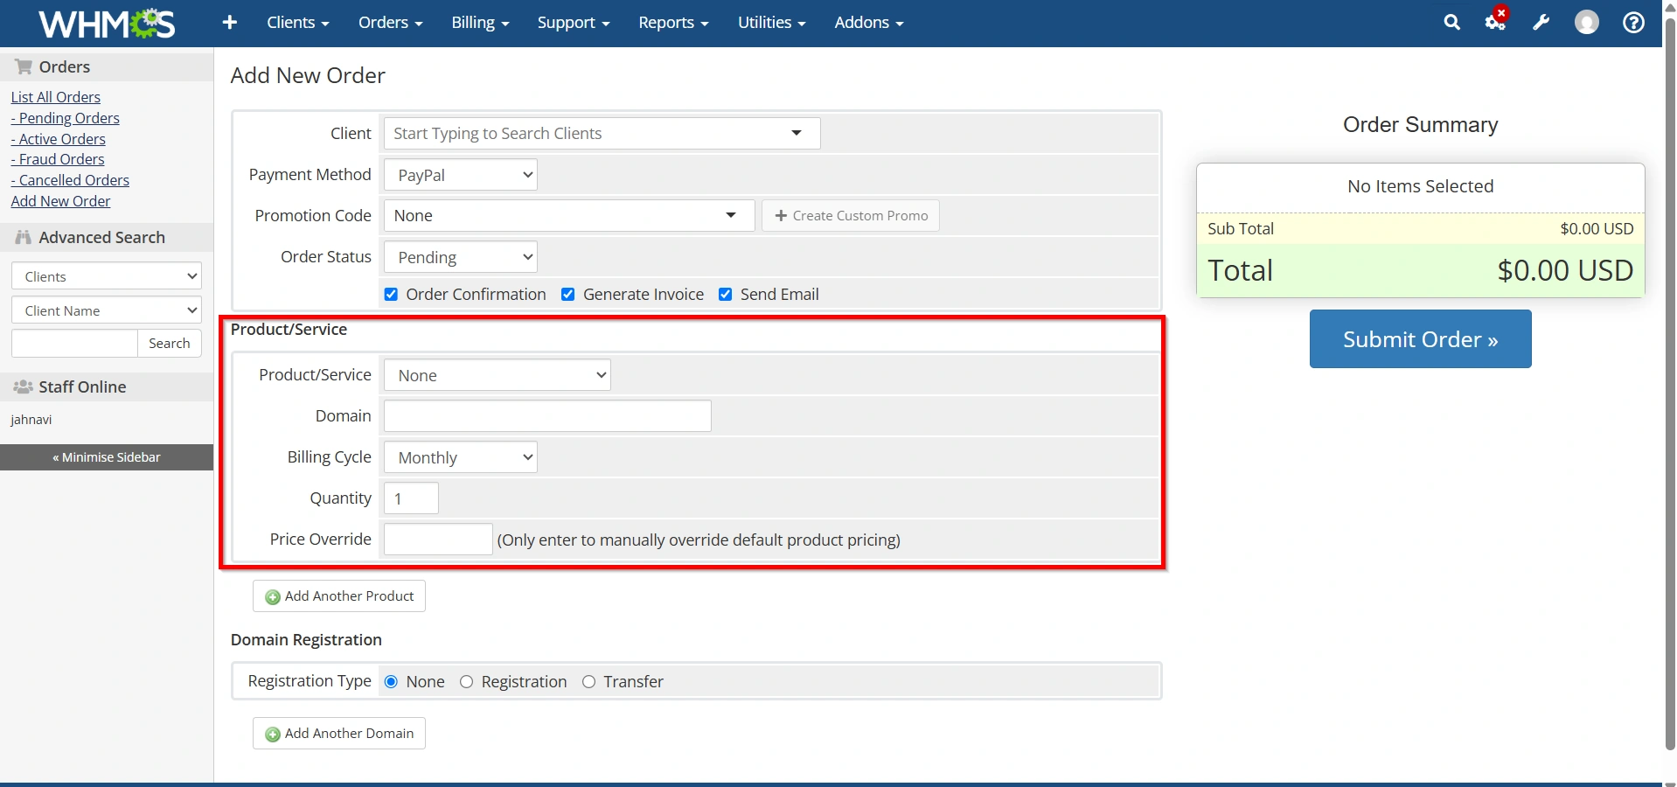Viewport: 1677px width, 787px height.
Task: Open the Reports menu
Action: click(x=673, y=23)
